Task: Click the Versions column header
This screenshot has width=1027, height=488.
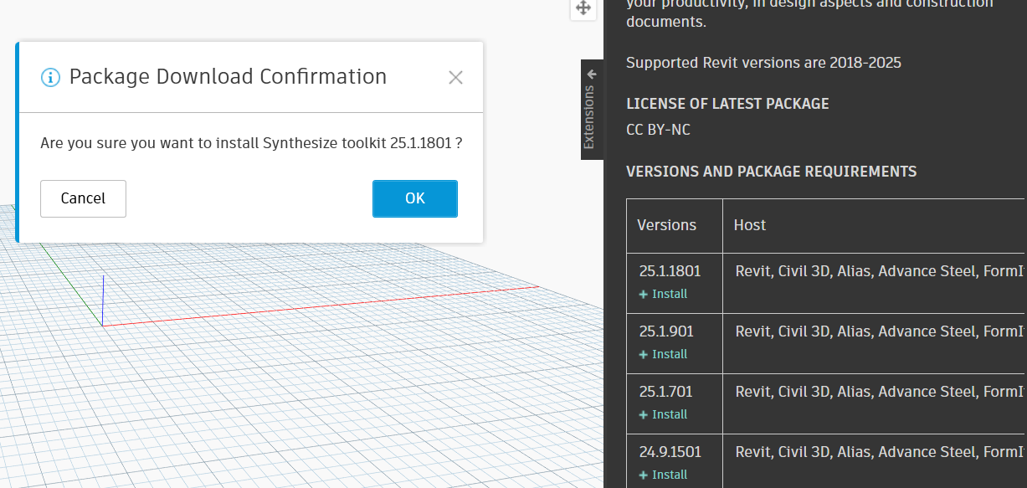Action: click(675, 226)
